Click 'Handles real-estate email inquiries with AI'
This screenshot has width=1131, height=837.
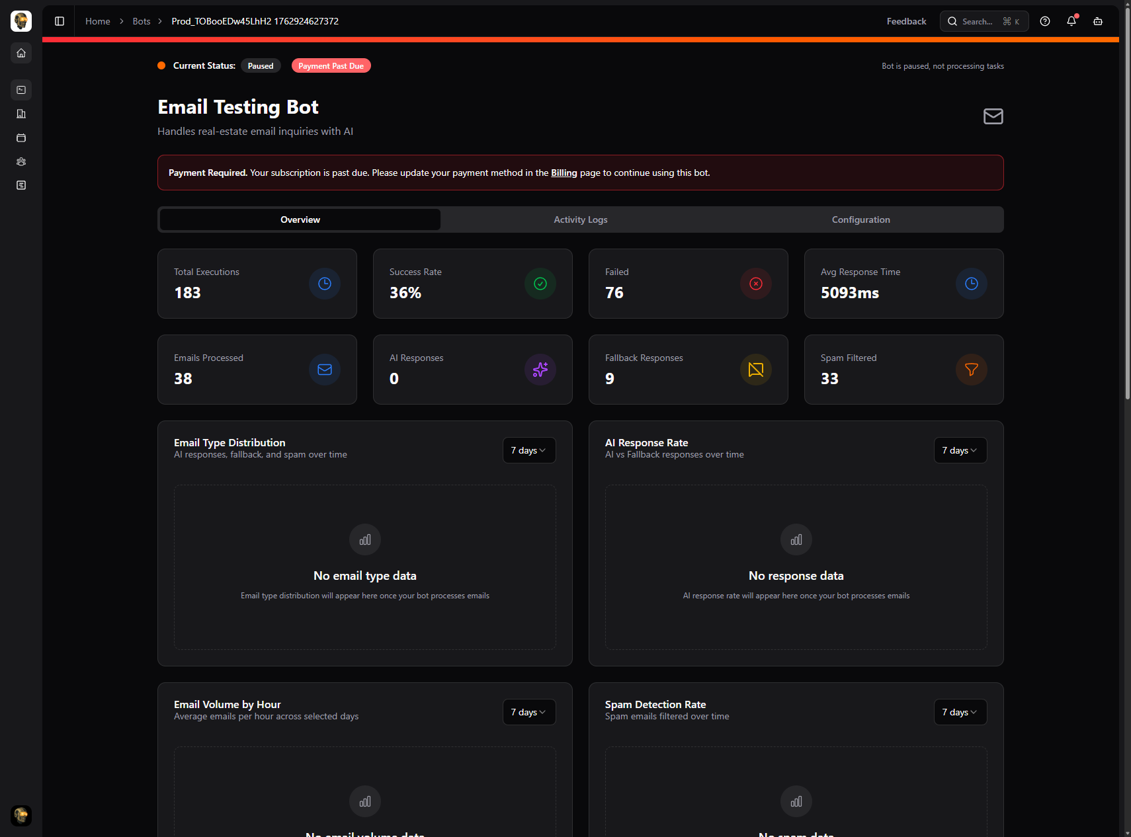pyautogui.click(x=255, y=132)
